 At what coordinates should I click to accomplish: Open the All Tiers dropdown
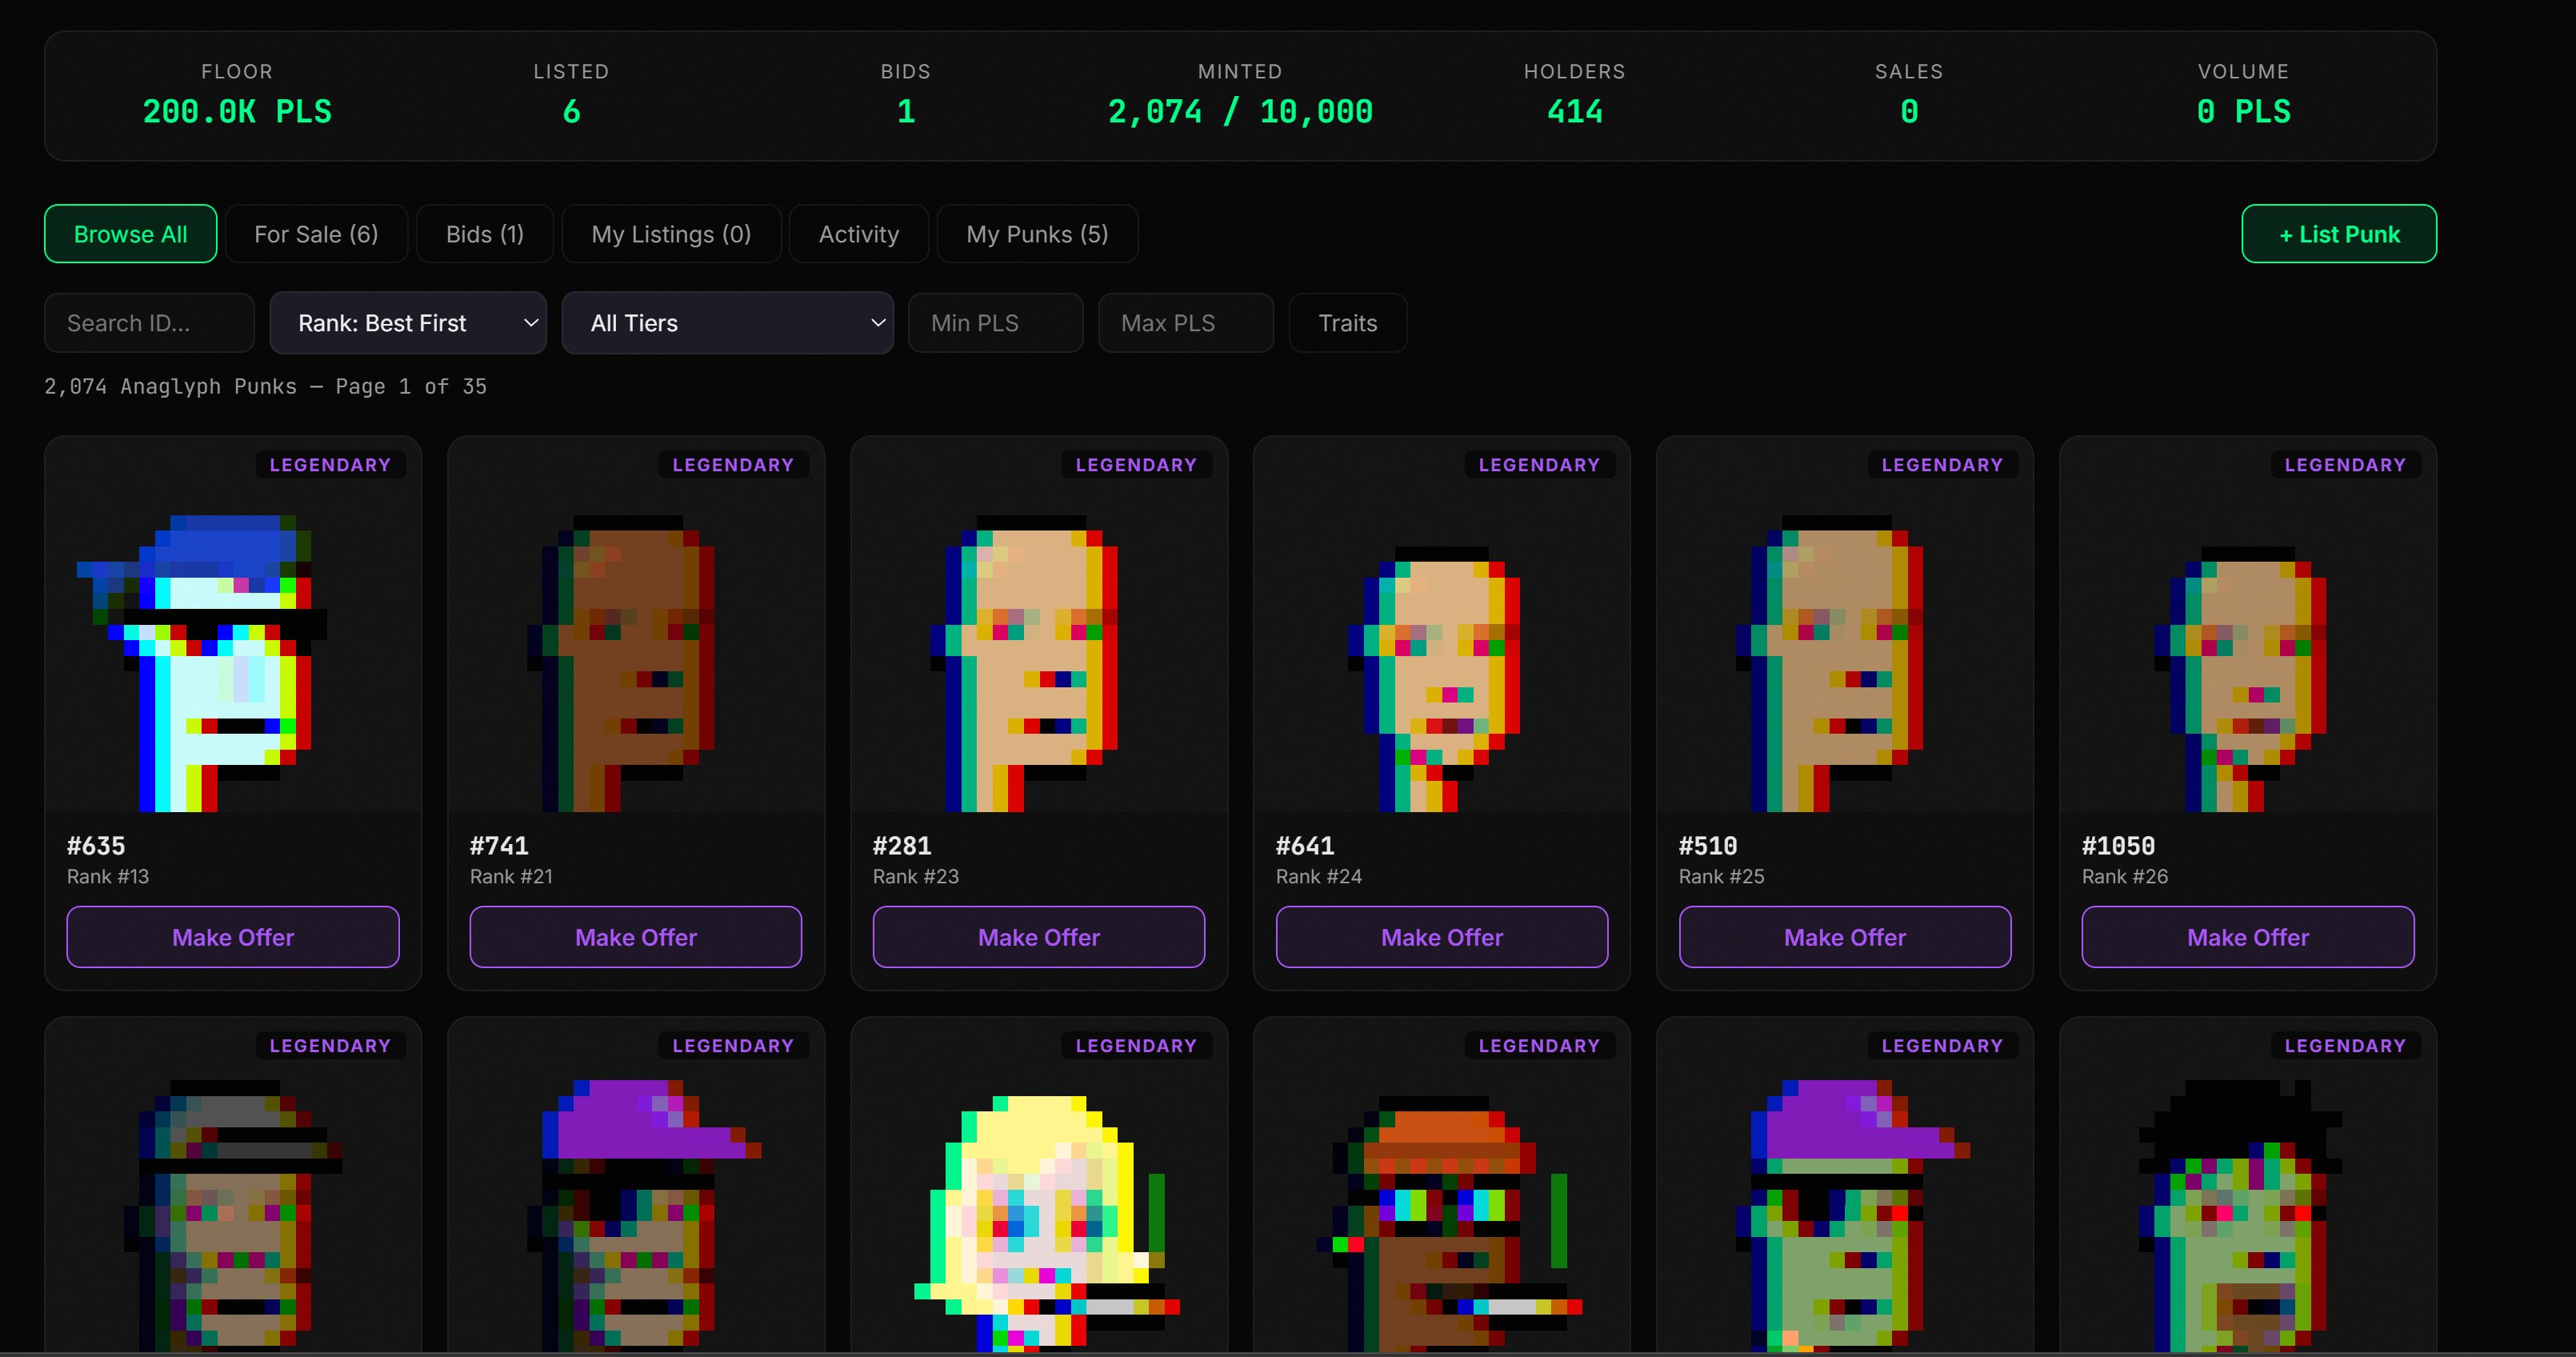[x=727, y=323]
